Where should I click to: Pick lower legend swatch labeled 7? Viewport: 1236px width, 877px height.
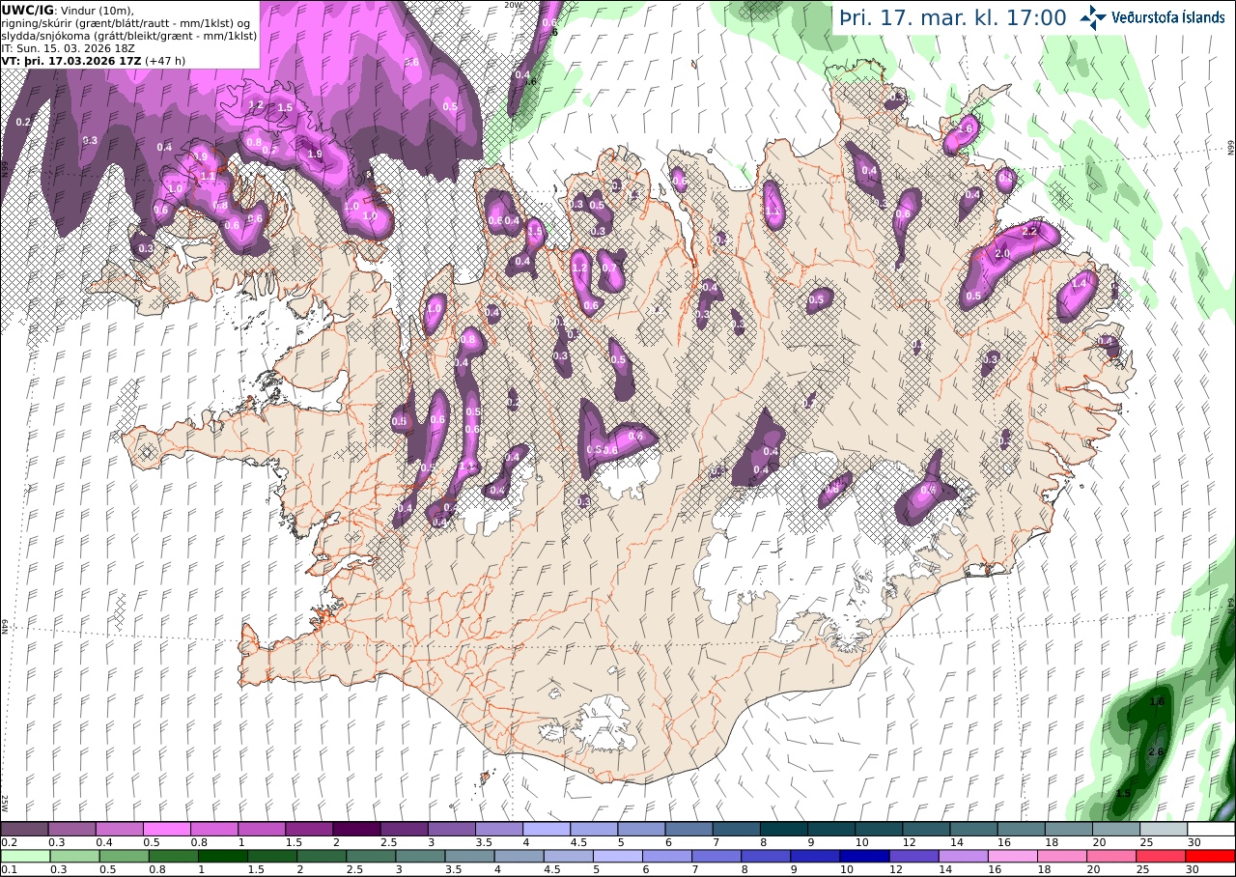pos(716,856)
